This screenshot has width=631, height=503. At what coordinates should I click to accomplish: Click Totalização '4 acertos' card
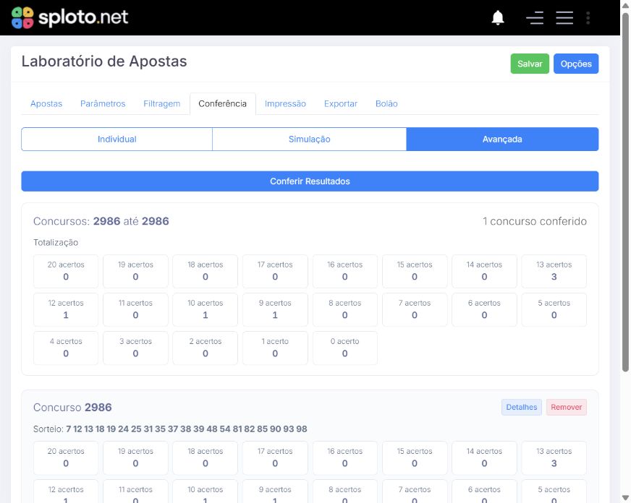point(66,348)
